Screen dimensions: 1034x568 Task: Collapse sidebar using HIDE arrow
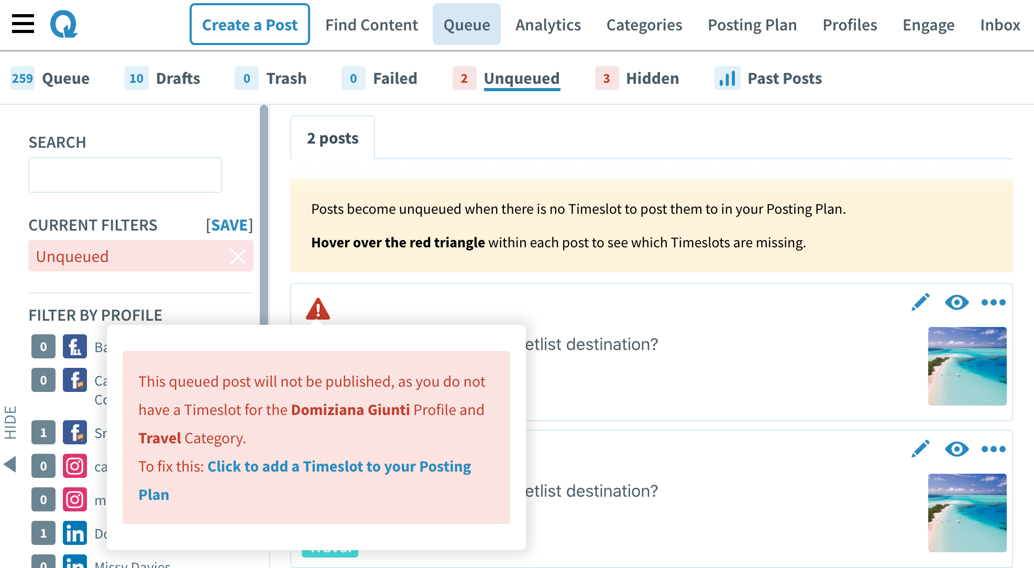click(10, 464)
